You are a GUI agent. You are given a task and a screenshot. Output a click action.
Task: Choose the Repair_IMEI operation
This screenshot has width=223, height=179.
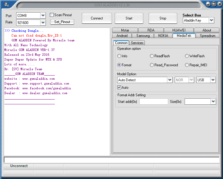(187, 65)
